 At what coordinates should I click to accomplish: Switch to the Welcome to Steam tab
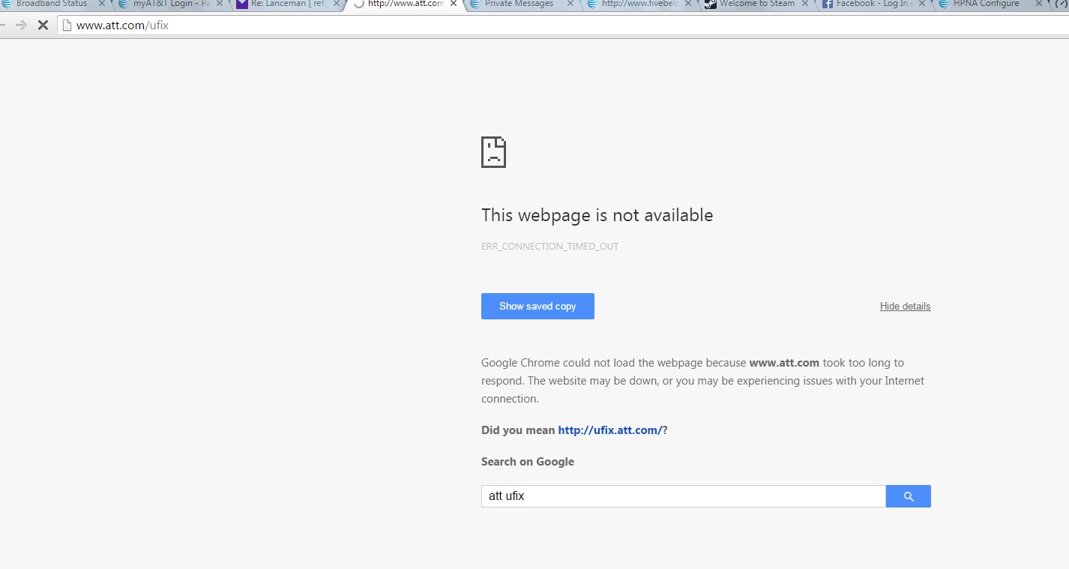756,4
